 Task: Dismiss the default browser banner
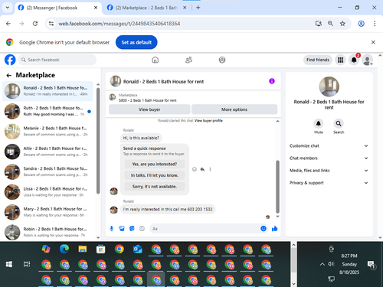click(373, 42)
